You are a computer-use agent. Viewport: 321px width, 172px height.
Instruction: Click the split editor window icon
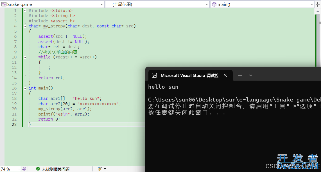[318, 4]
